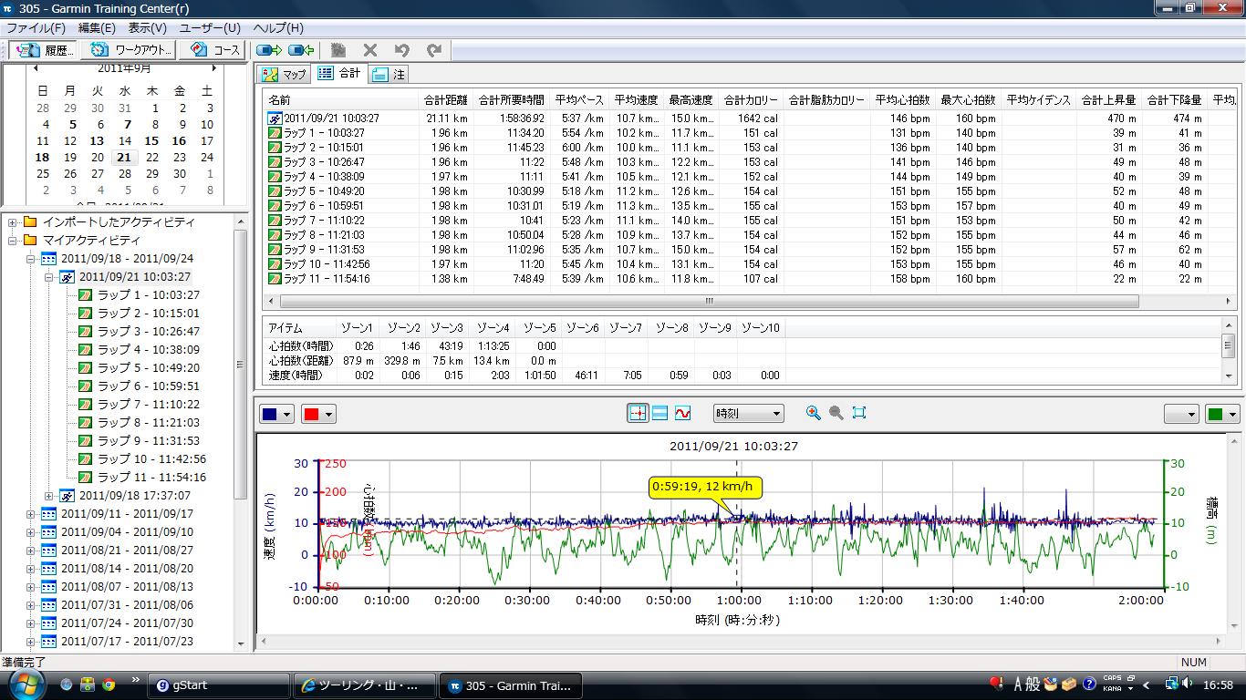
Task: Click the delete X toolbar icon
Action: tap(369, 50)
